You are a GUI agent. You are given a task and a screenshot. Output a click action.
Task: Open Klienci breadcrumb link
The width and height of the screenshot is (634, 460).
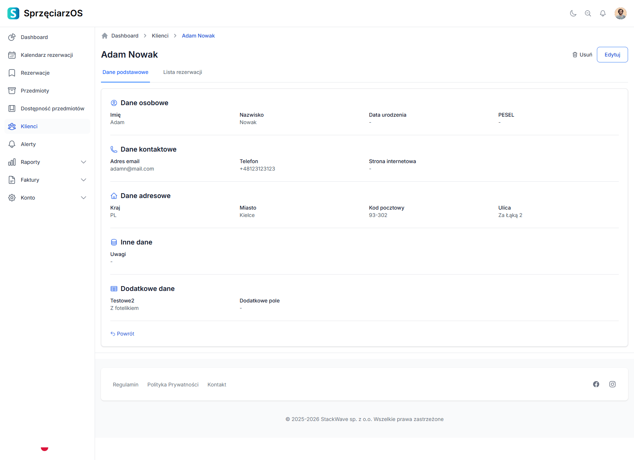(x=160, y=36)
